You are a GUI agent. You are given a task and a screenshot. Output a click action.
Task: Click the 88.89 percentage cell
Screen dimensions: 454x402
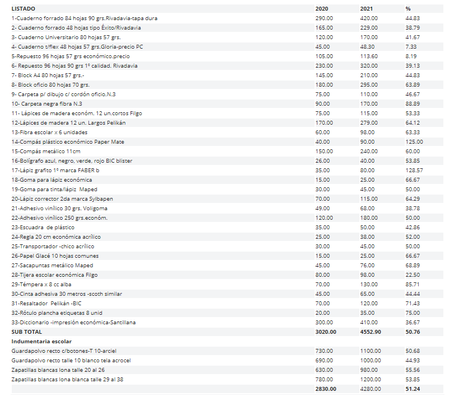tap(413, 104)
